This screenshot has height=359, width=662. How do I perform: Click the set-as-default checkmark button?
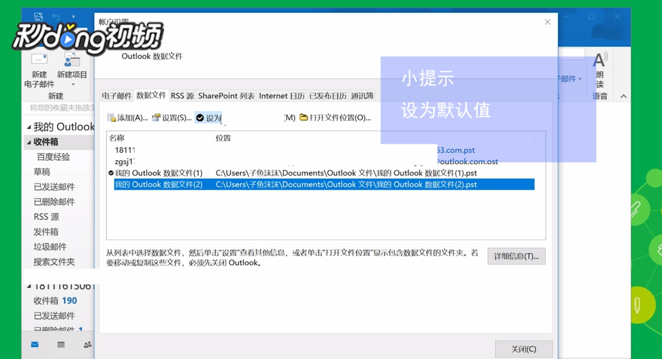click(208, 118)
